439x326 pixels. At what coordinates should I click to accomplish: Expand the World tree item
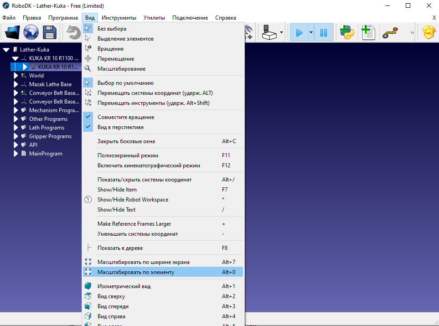point(16,76)
